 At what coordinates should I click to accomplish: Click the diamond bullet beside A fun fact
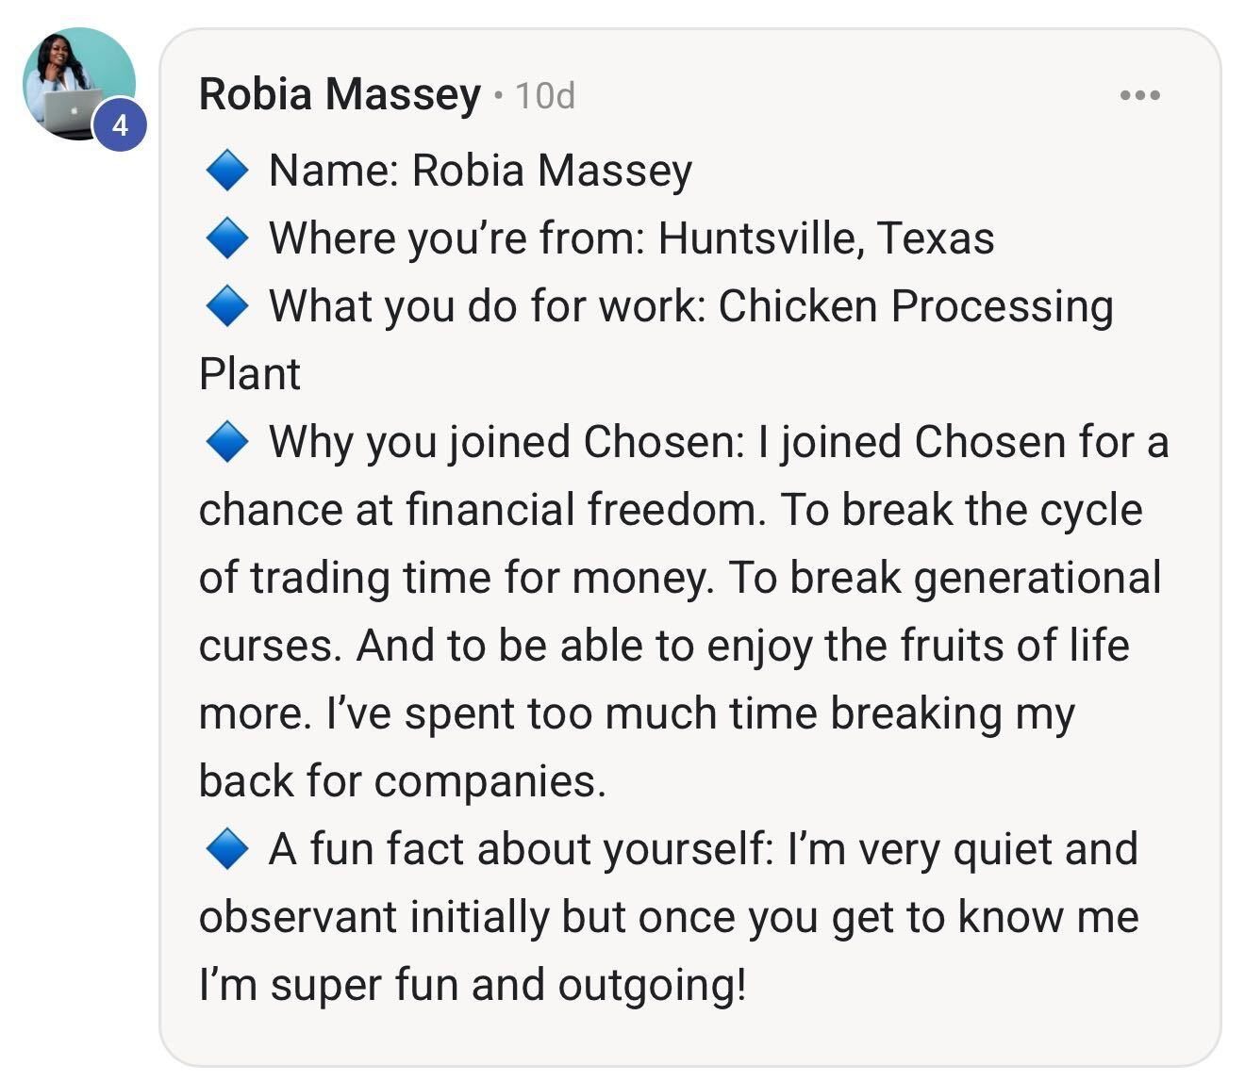(227, 849)
